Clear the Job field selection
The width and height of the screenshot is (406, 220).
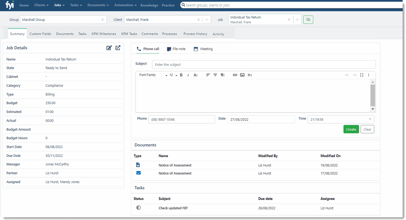pyautogui.click(x=289, y=20)
